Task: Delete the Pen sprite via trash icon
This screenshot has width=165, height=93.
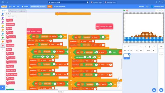Action: point(129,54)
